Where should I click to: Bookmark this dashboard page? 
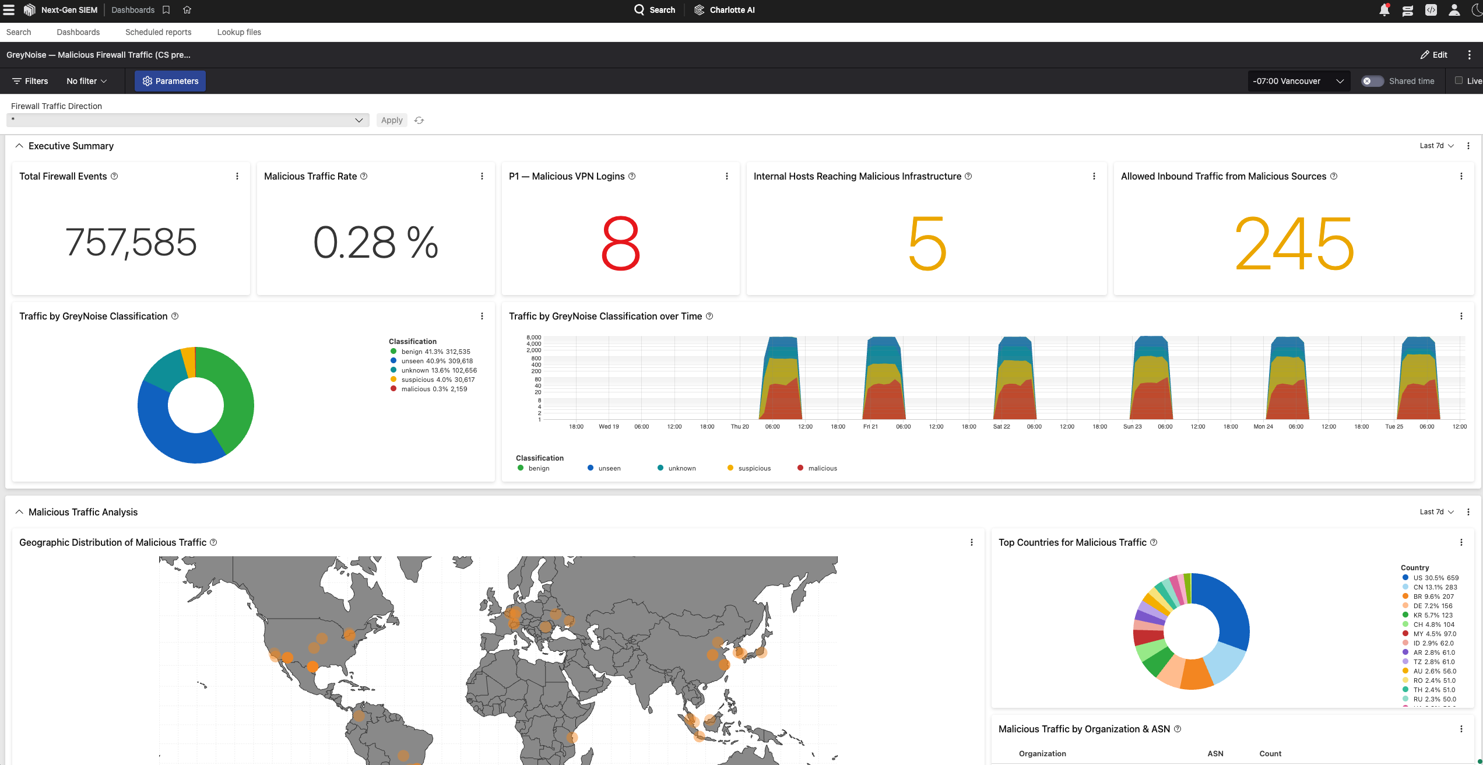click(166, 10)
